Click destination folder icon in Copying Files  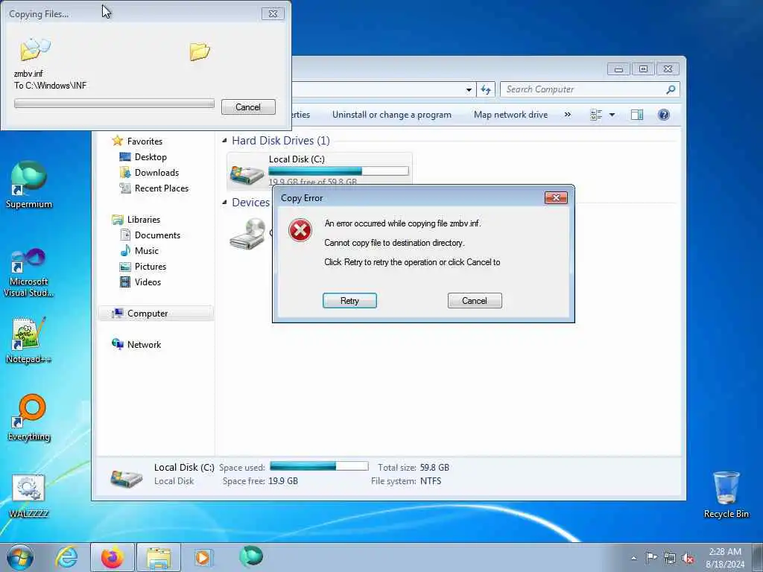pyautogui.click(x=200, y=51)
